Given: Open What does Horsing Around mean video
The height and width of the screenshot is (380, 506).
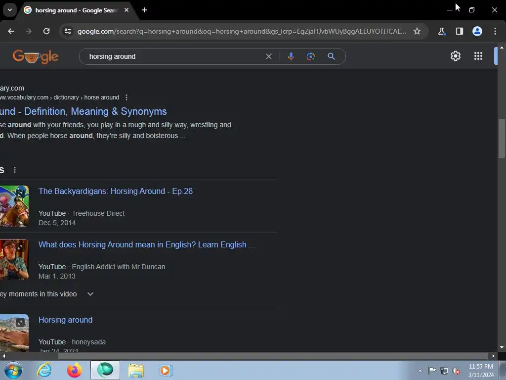Looking at the screenshot, I should (x=147, y=244).
